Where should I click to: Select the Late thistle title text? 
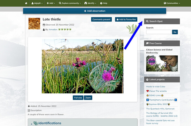[x=52, y=19]
